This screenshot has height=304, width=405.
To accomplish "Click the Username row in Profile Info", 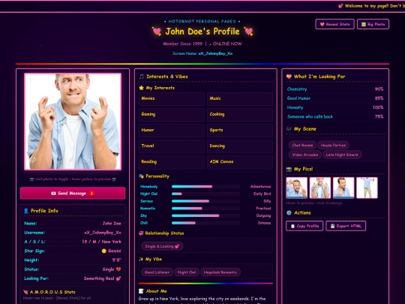I will (x=73, y=233).
